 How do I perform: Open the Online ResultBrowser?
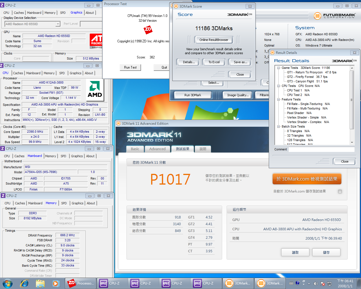pos(214,40)
